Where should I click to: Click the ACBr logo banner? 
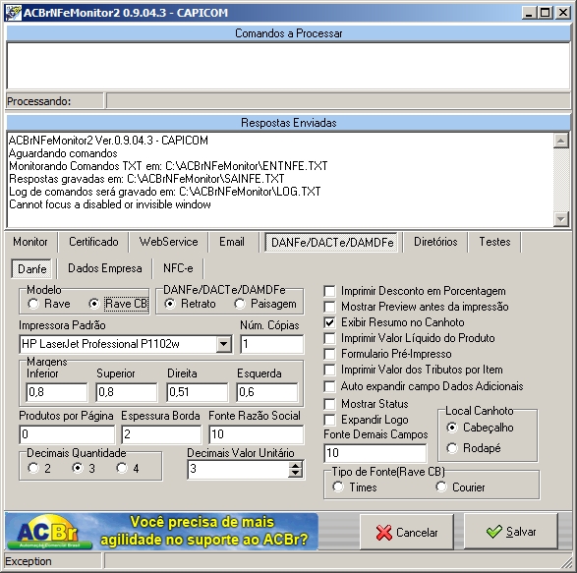click(x=161, y=532)
